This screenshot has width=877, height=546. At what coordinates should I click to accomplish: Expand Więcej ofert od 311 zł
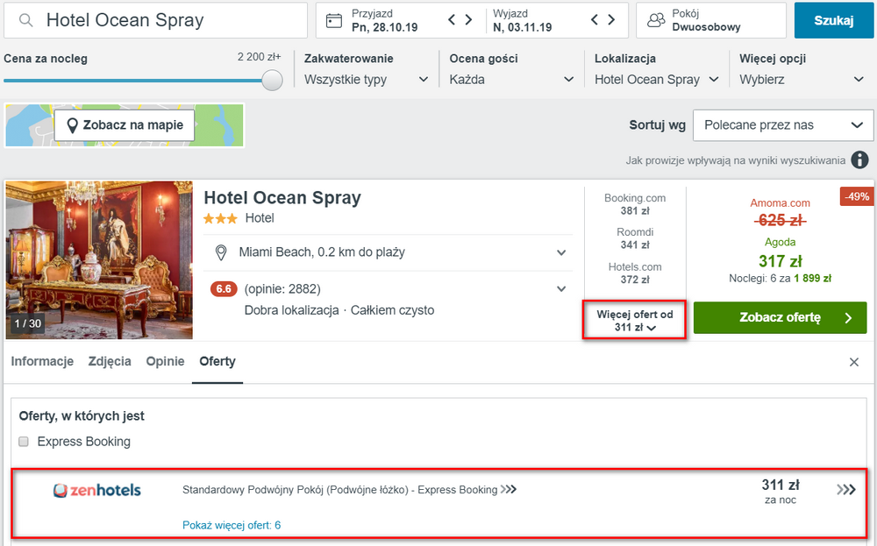[634, 321]
